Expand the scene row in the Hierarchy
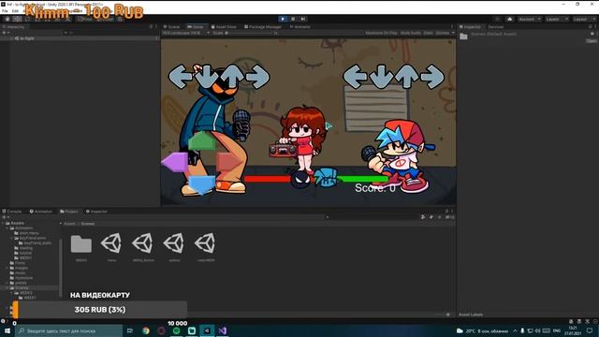Viewport: 599px width, 337px height. point(12,38)
